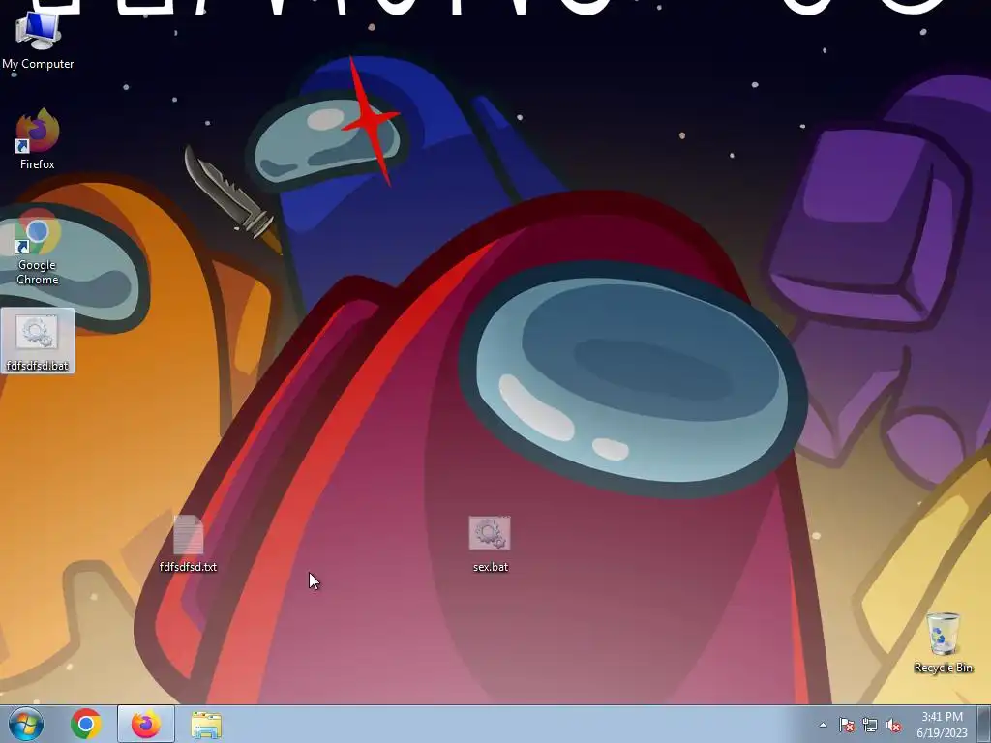Select the fdfsdfsd.bat file icon

(x=38, y=342)
